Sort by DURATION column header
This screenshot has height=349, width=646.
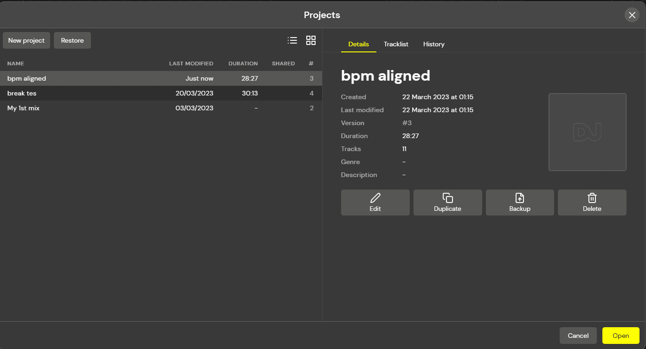243,63
